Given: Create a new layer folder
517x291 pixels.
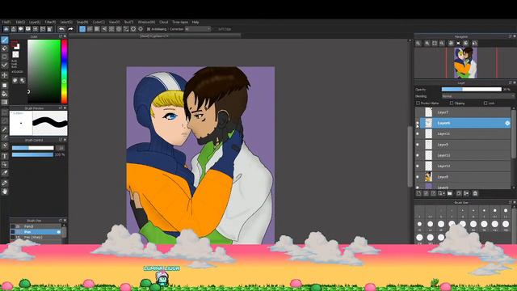Looking at the screenshot, I should (x=450, y=193).
